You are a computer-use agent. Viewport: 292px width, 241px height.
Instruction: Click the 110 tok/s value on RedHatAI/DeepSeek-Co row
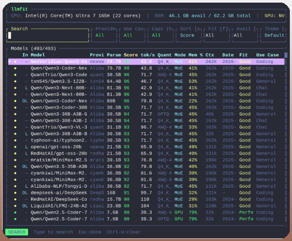pos(145,199)
